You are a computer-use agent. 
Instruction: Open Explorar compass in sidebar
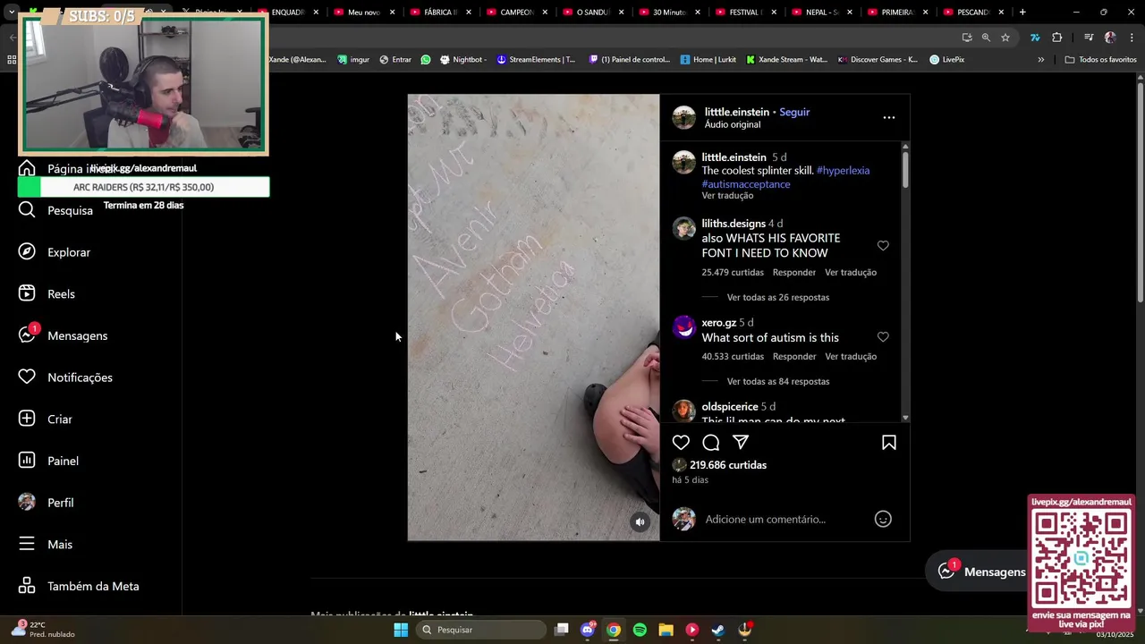pos(55,252)
